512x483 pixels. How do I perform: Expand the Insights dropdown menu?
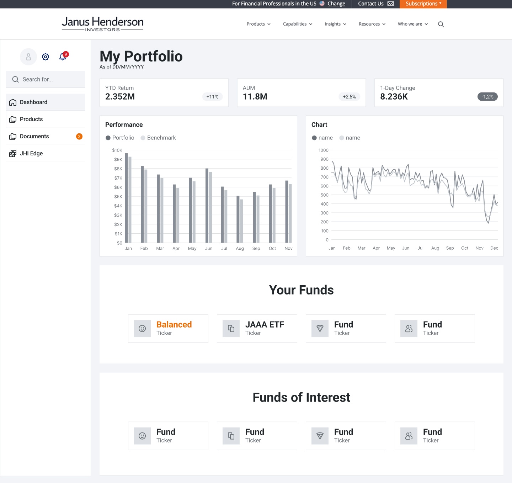point(335,24)
